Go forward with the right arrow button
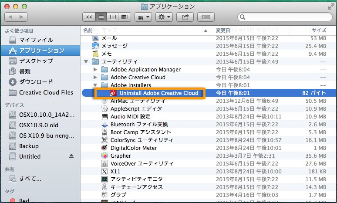Image resolution: width=337 pixels, height=203 pixels. [21, 17]
